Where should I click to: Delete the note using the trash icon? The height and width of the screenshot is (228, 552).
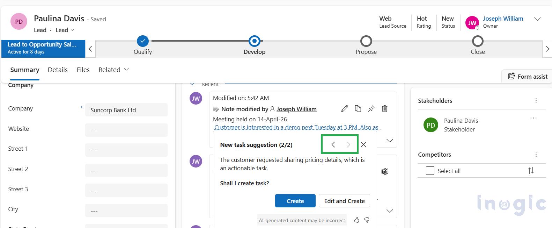[x=384, y=109]
